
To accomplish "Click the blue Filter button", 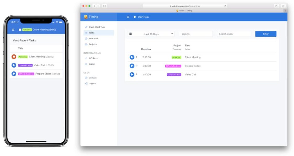I will point(266,34).
